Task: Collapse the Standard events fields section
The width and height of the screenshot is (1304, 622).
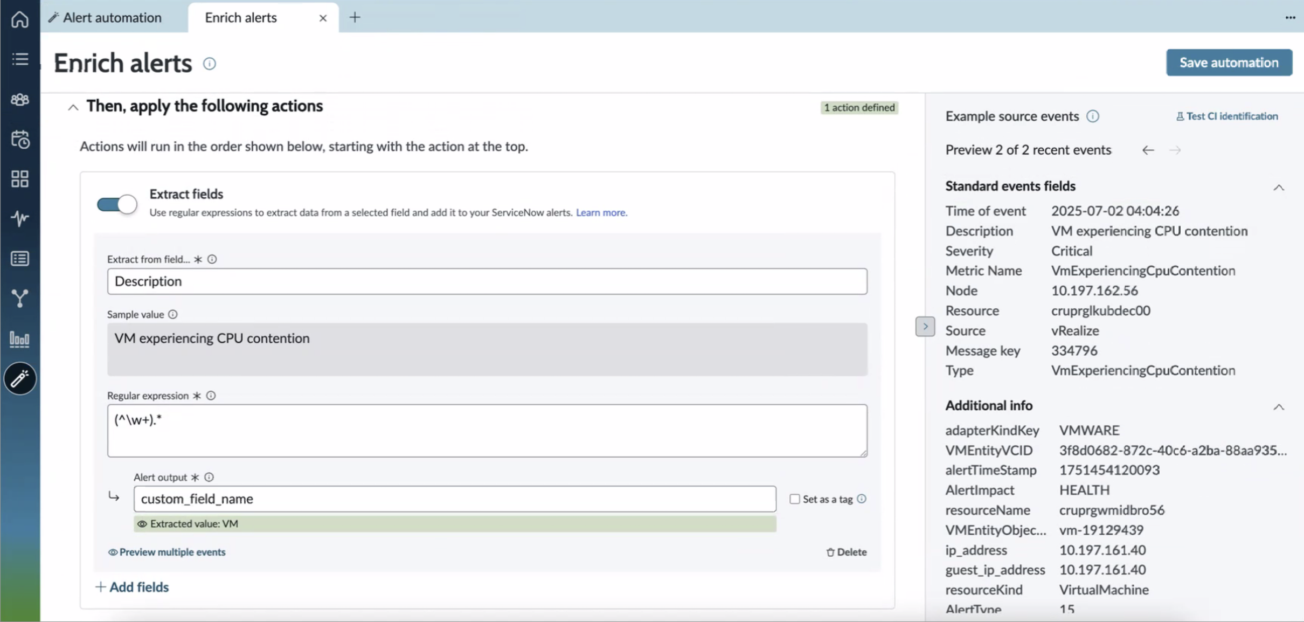Action: pos(1279,188)
